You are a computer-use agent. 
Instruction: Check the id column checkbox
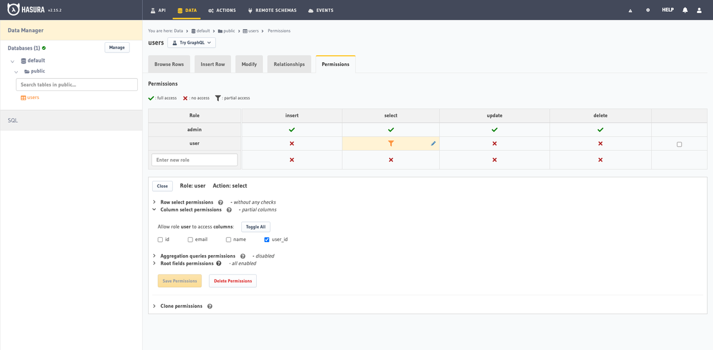(x=160, y=240)
